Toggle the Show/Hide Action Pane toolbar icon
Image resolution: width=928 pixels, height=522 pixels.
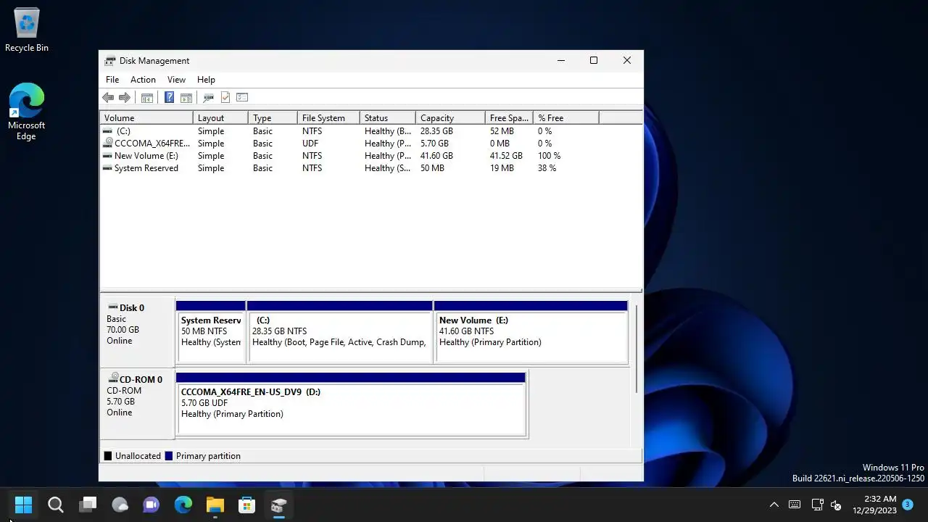(x=186, y=98)
